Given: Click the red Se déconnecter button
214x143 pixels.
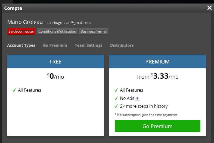Looking at the screenshot, I should click(21, 31).
